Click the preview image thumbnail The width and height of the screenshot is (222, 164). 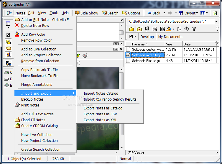[x=98, y=109]
